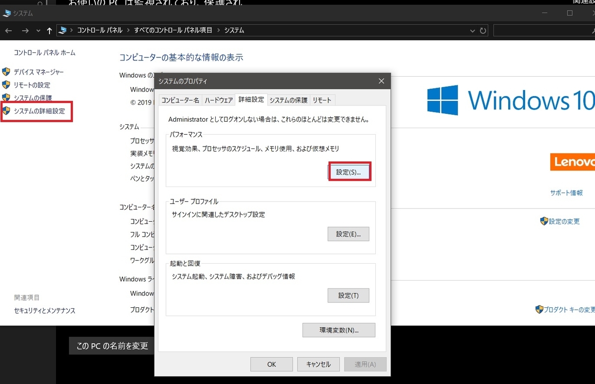
Task: Confirm the dialog with OK
Action: pos(271,364)
